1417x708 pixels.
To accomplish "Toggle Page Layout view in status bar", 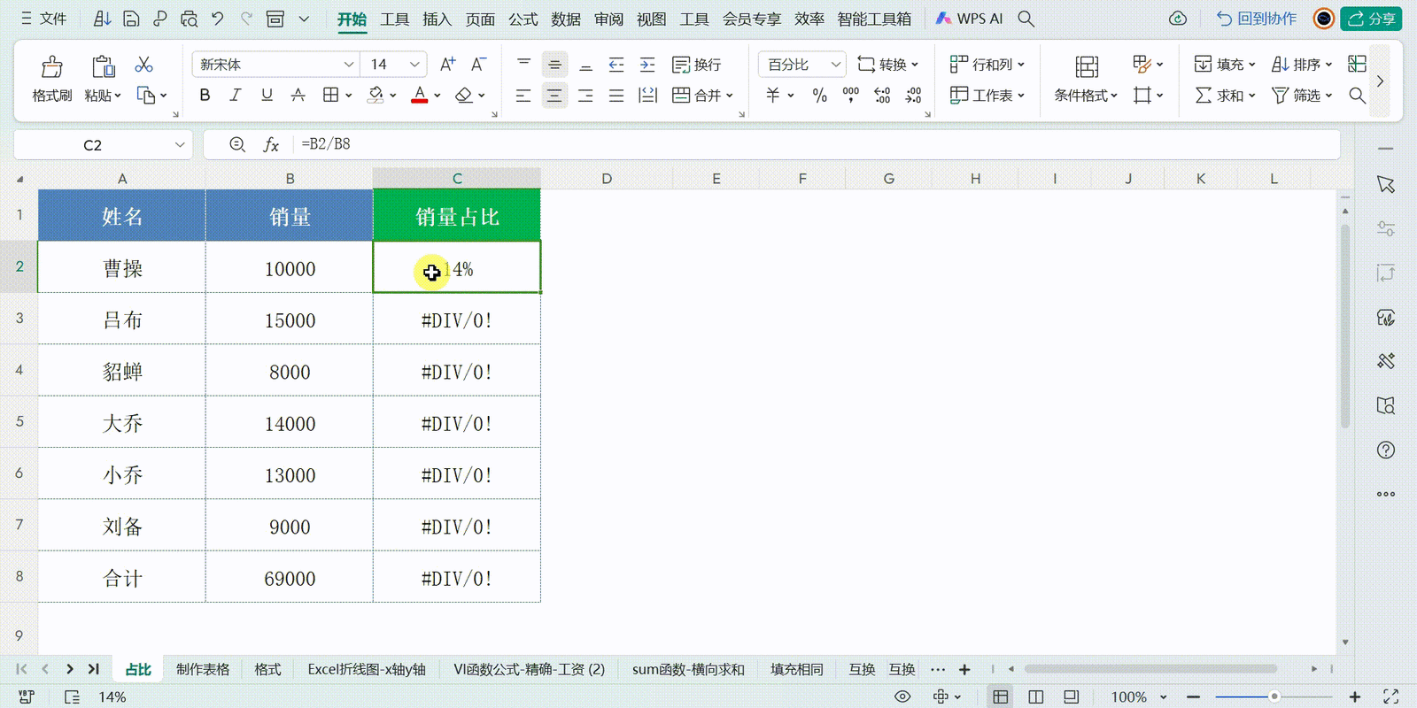I will (1036, 696).
